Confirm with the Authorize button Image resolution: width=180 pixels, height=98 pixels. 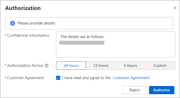coord(162,90)
